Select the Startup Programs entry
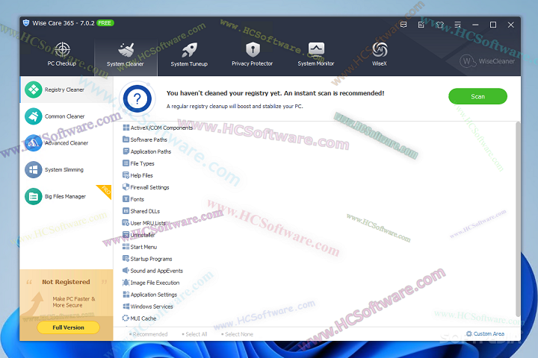The height and width of the screenshot is (358, 538). click(147, 259)
